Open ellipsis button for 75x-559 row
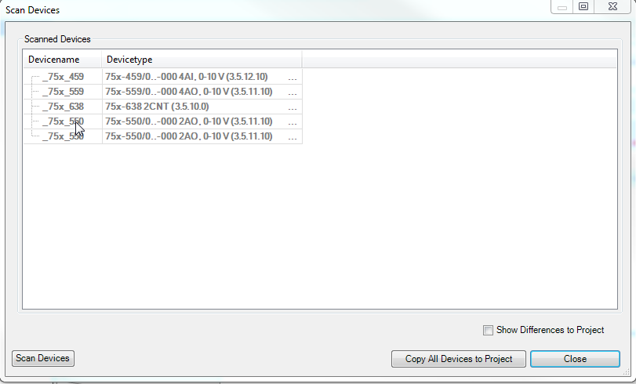The width and height of the screenshot is (636, 384). pos(293,92)
